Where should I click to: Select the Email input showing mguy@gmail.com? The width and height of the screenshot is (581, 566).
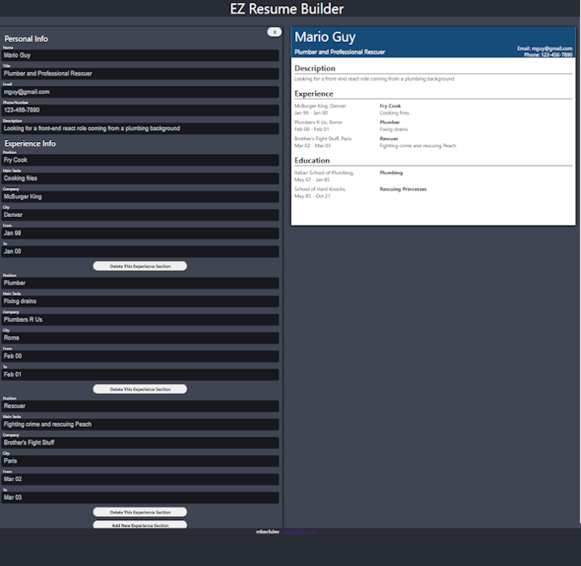click(140, 92)
